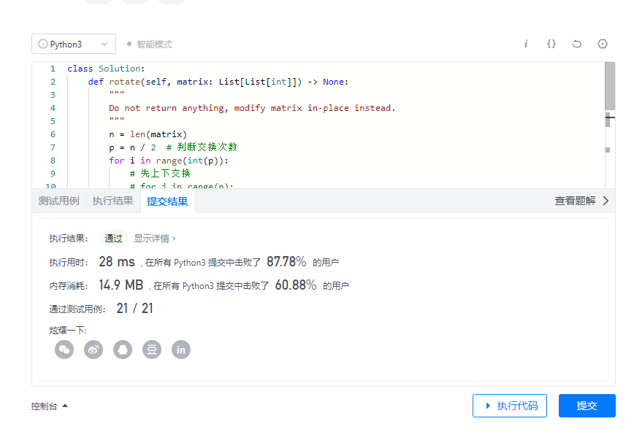This screenshot has height=432, width=634.
Task: Open the editor settings gear
Action: (602, 44)
